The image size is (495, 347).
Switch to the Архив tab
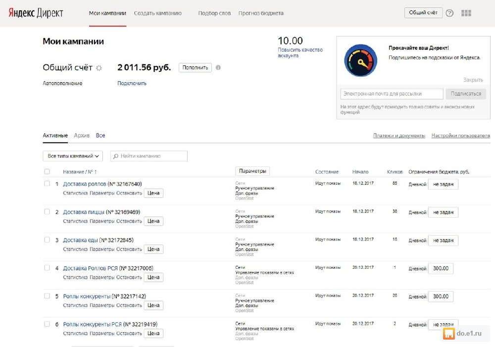pos(82,136)
